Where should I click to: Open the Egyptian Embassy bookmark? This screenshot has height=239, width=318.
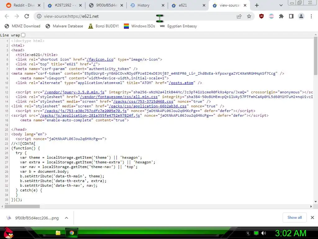tap(178, 26)
